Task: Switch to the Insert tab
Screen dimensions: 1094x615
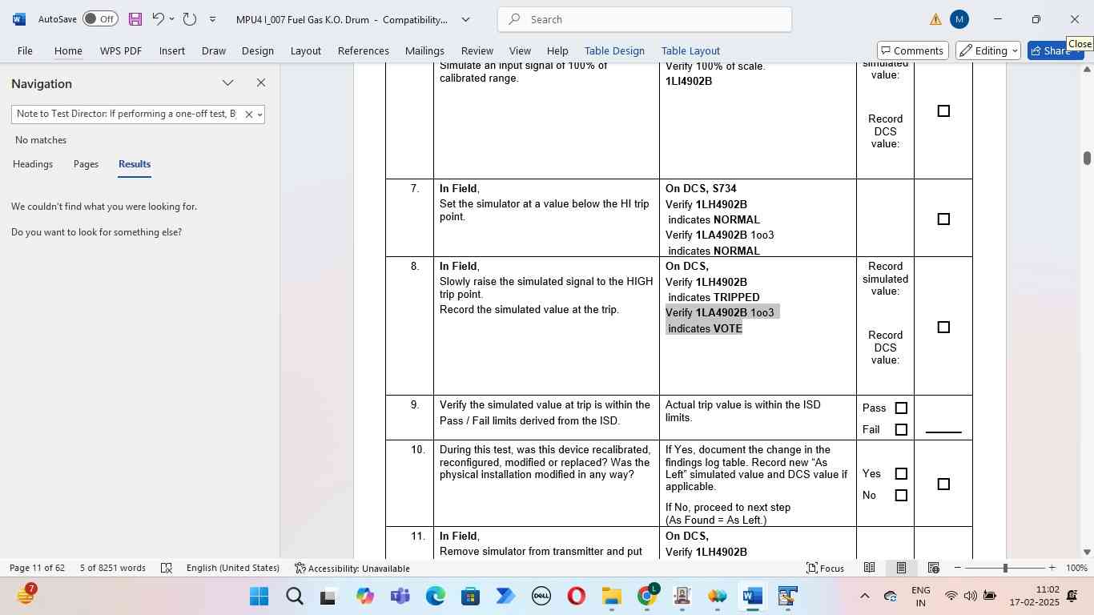Action: click(x=172, y=50)
